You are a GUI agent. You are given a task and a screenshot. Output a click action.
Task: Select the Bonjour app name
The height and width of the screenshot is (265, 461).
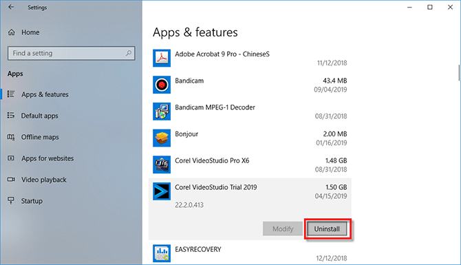click(x=186, y=134)
